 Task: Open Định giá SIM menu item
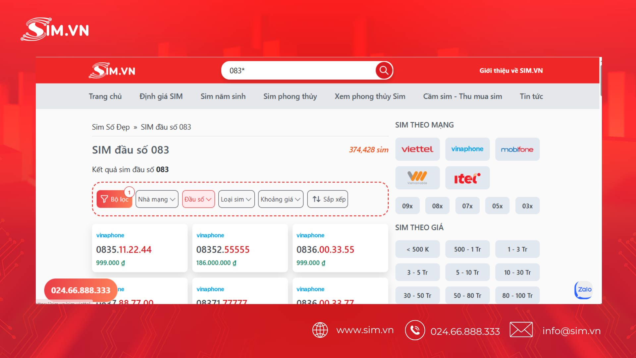161,96
